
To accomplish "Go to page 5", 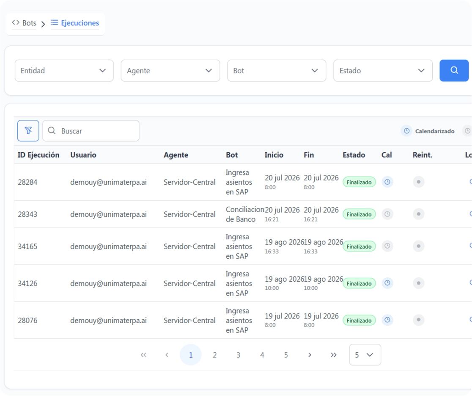I will [x=286, y=355].
